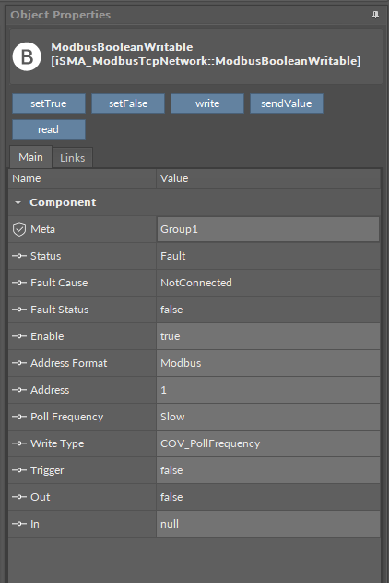Screen dimensions: 389x583
Task: Click the slot icon next to Status
Action: click(x=19, y=256)
